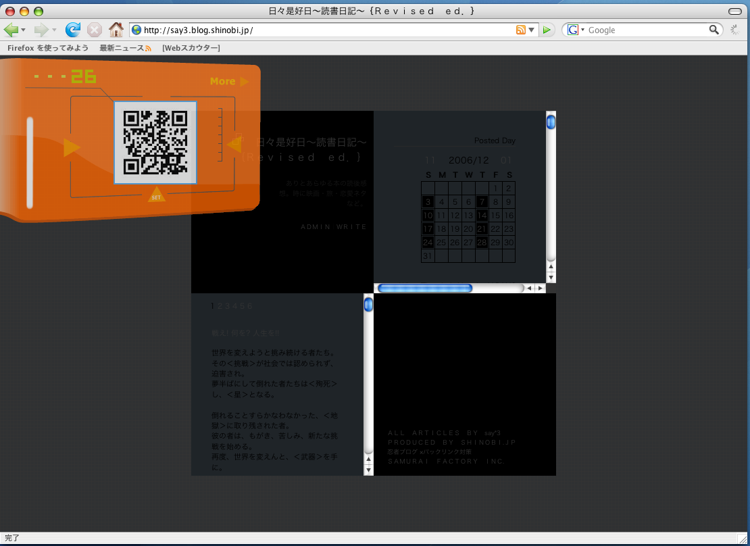Click the 'say*3' author link in the footer
The height and width of the screenshot is (546, 750).
[x=492, y=433]
